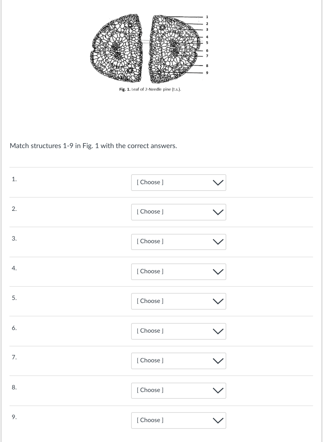Click the Fig. 1 caption text

click(150, 89)
